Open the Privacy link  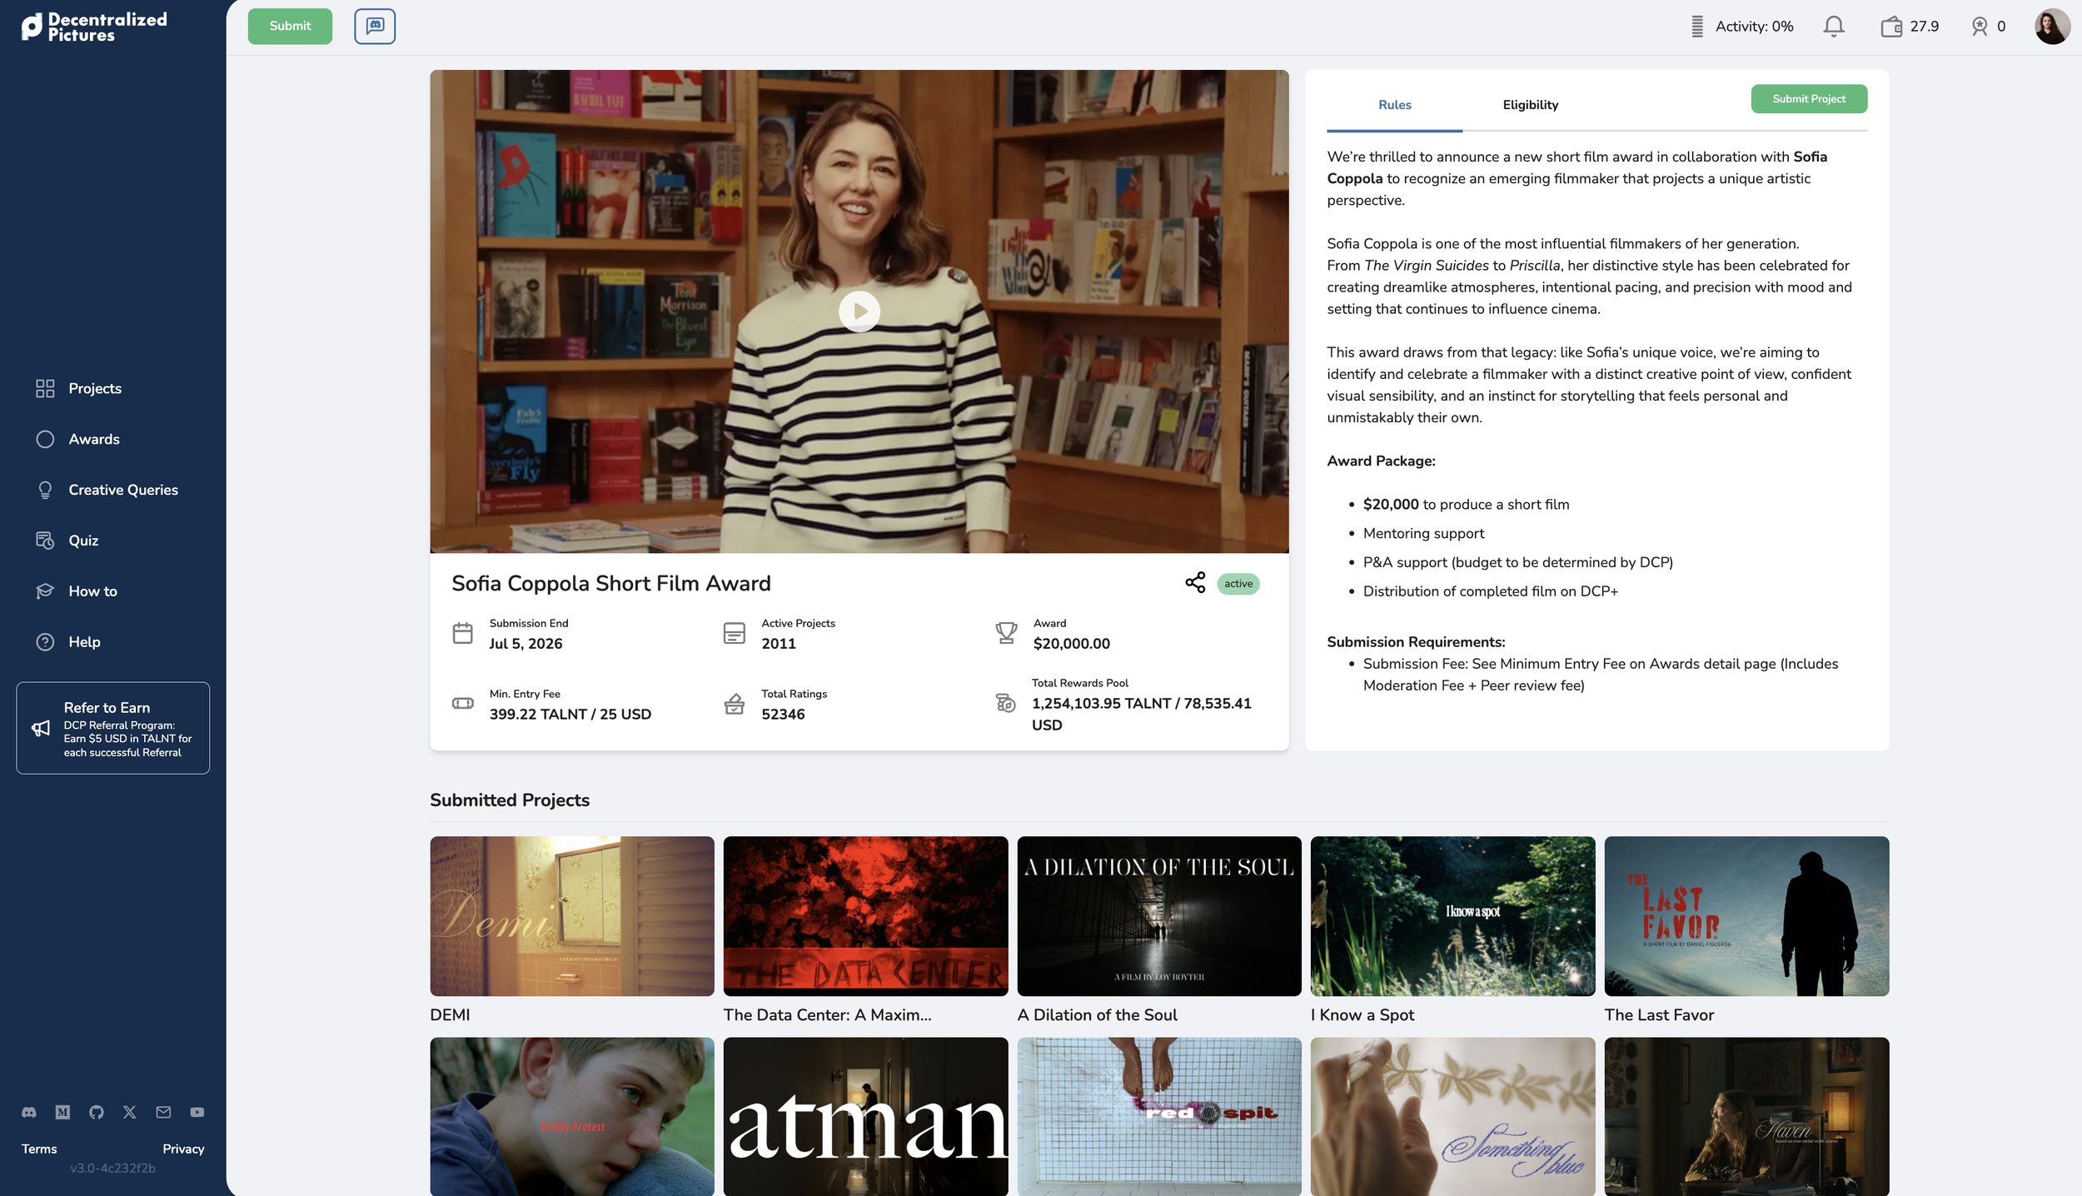pos(183,1149)
